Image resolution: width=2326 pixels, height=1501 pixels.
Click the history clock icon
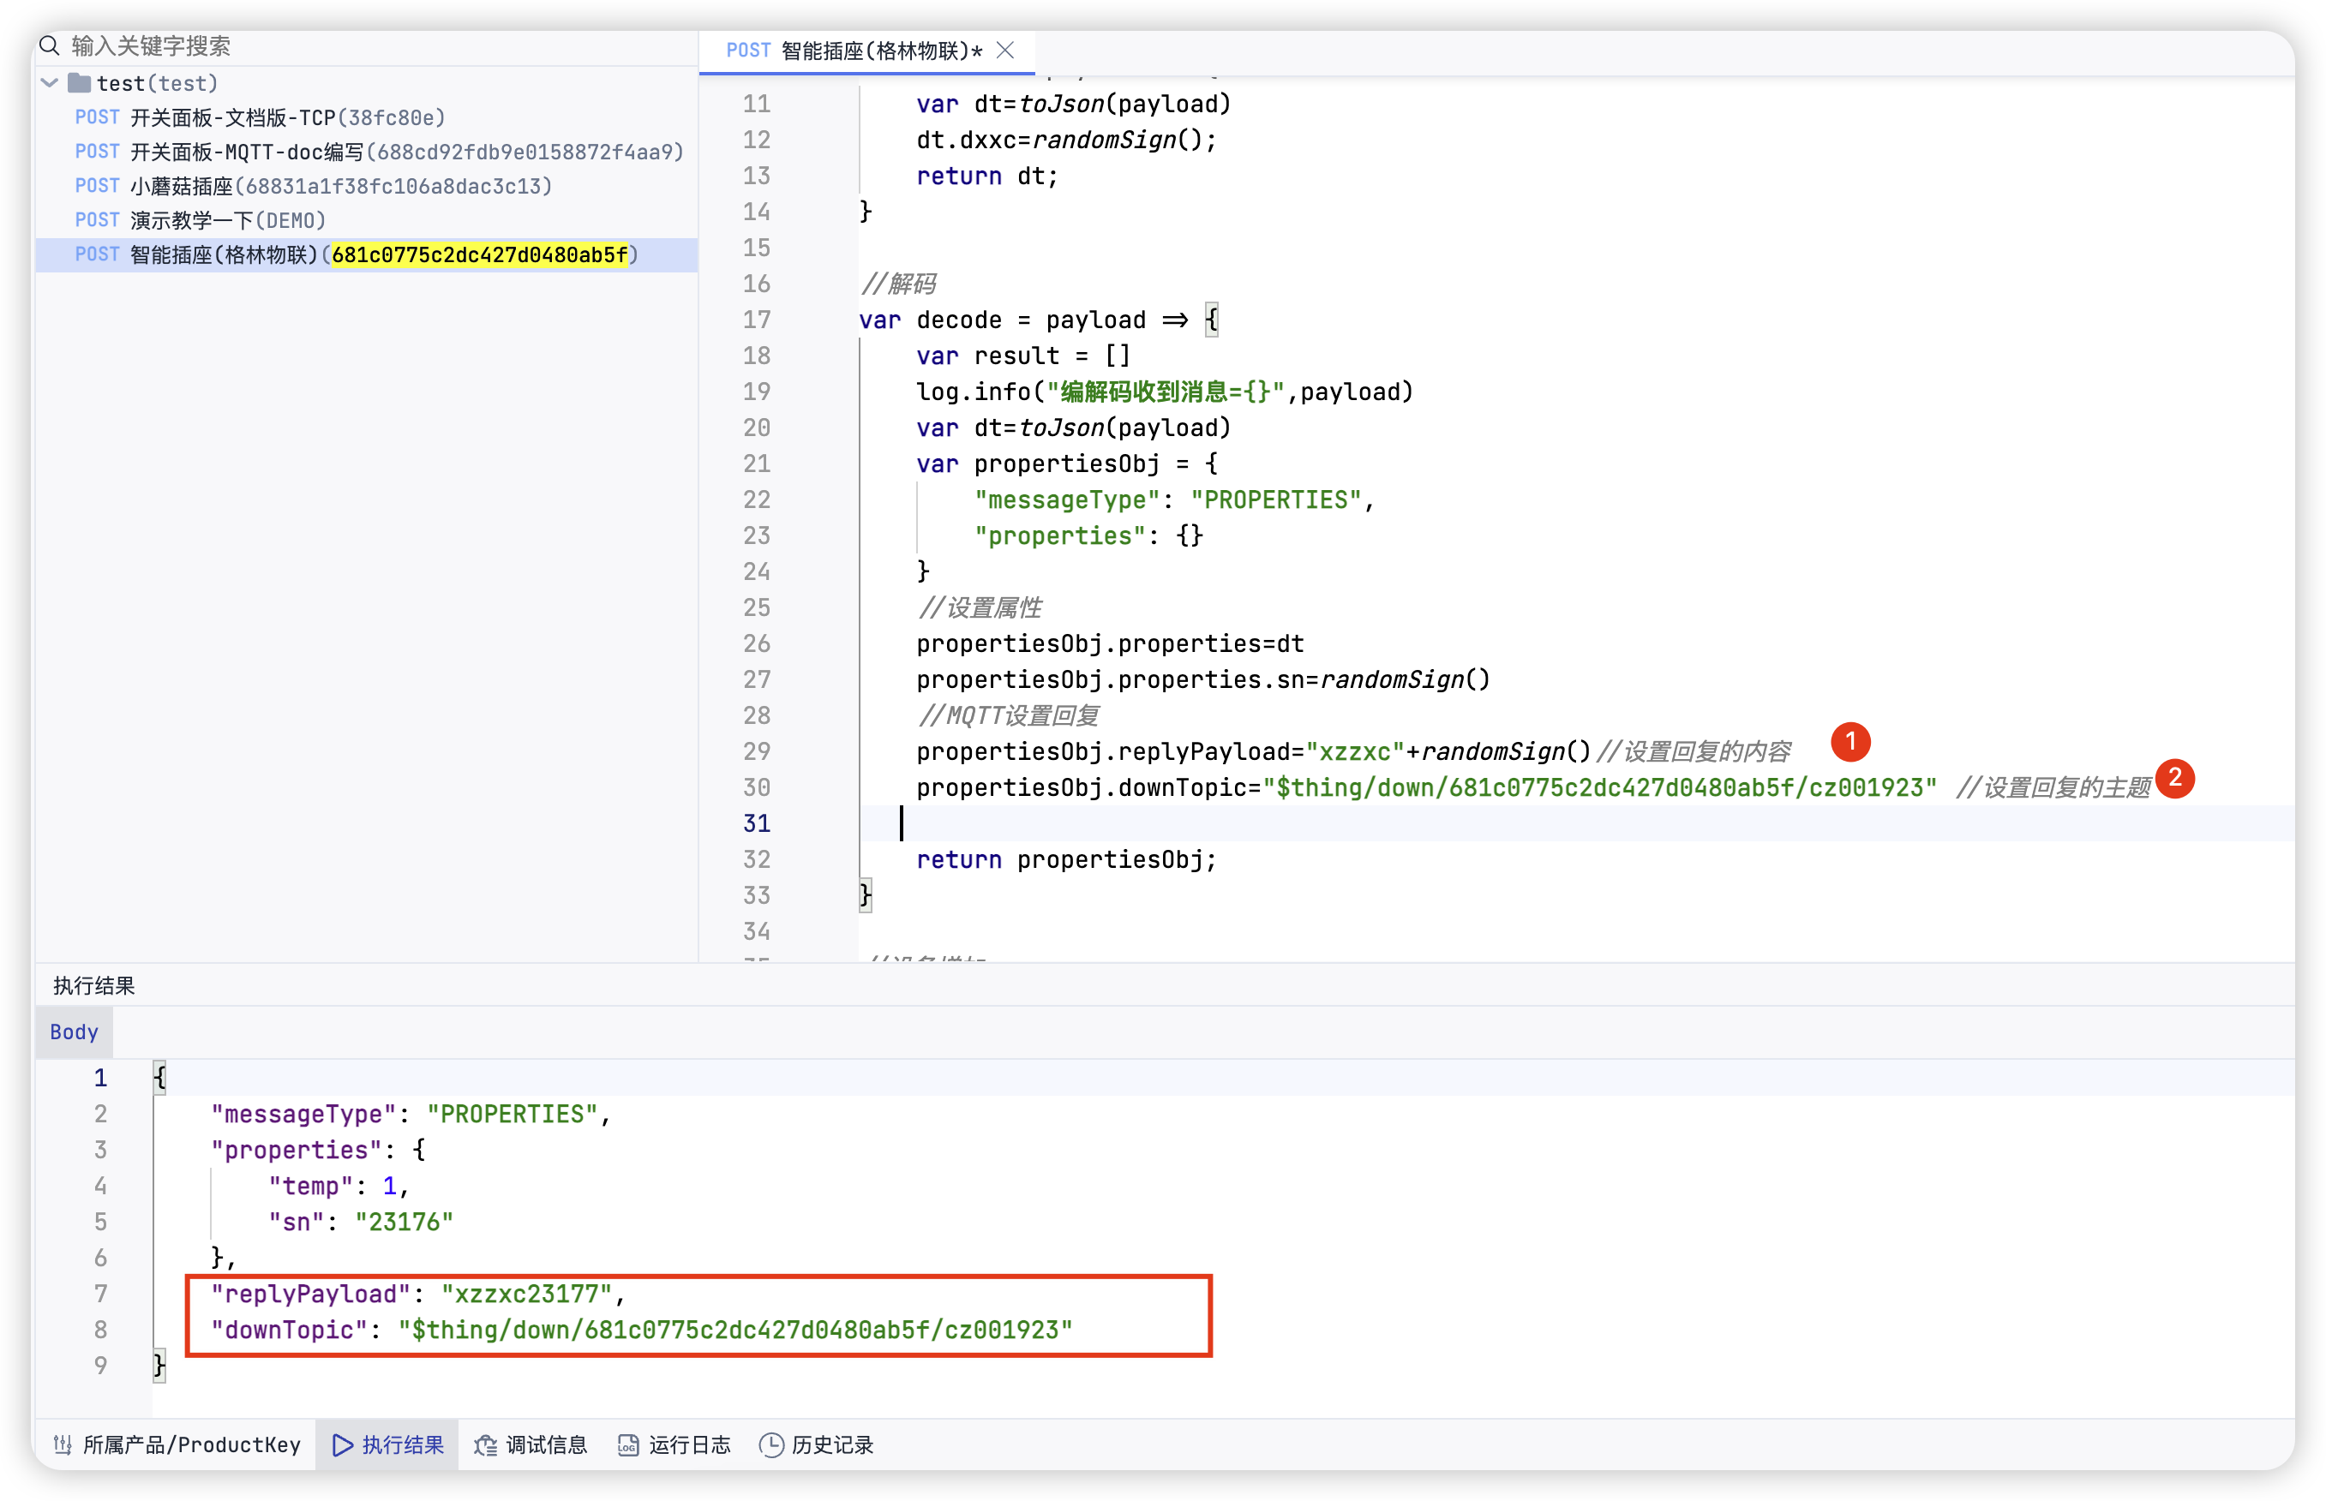(x=771, y=1444)
